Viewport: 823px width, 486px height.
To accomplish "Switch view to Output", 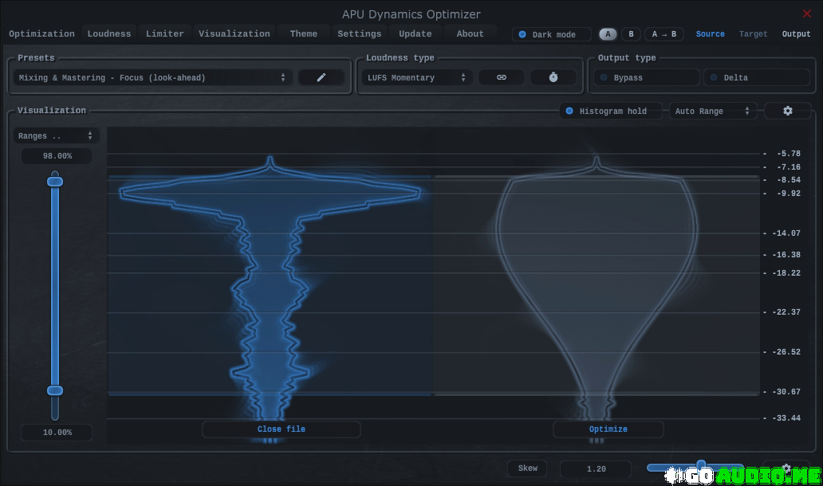I will coord(796,34).
